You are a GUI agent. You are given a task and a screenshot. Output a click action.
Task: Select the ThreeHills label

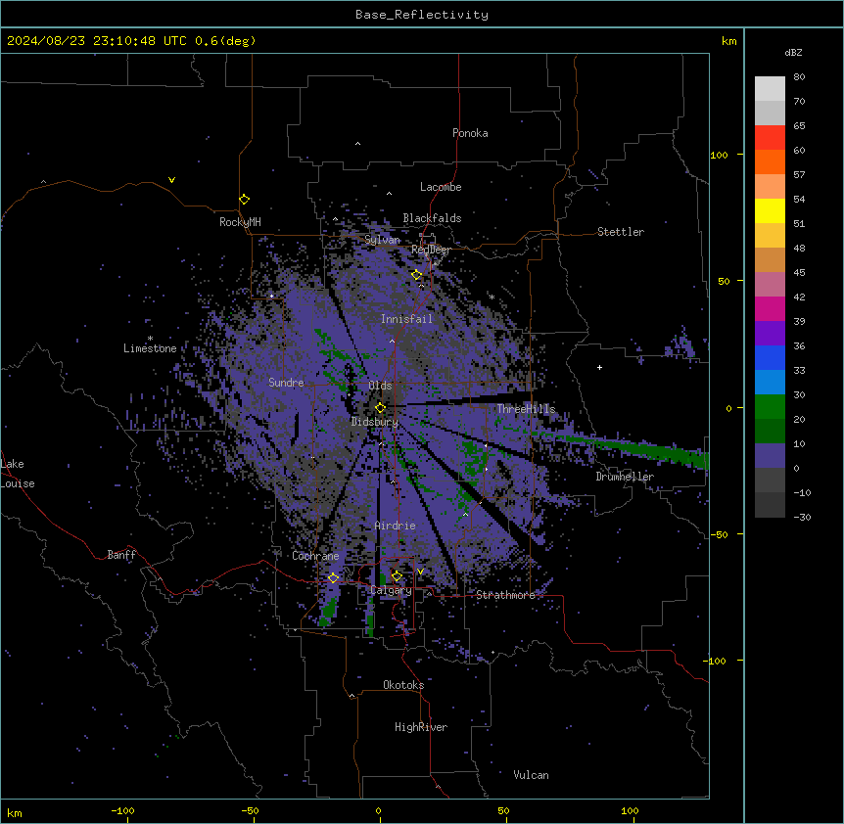526,409
